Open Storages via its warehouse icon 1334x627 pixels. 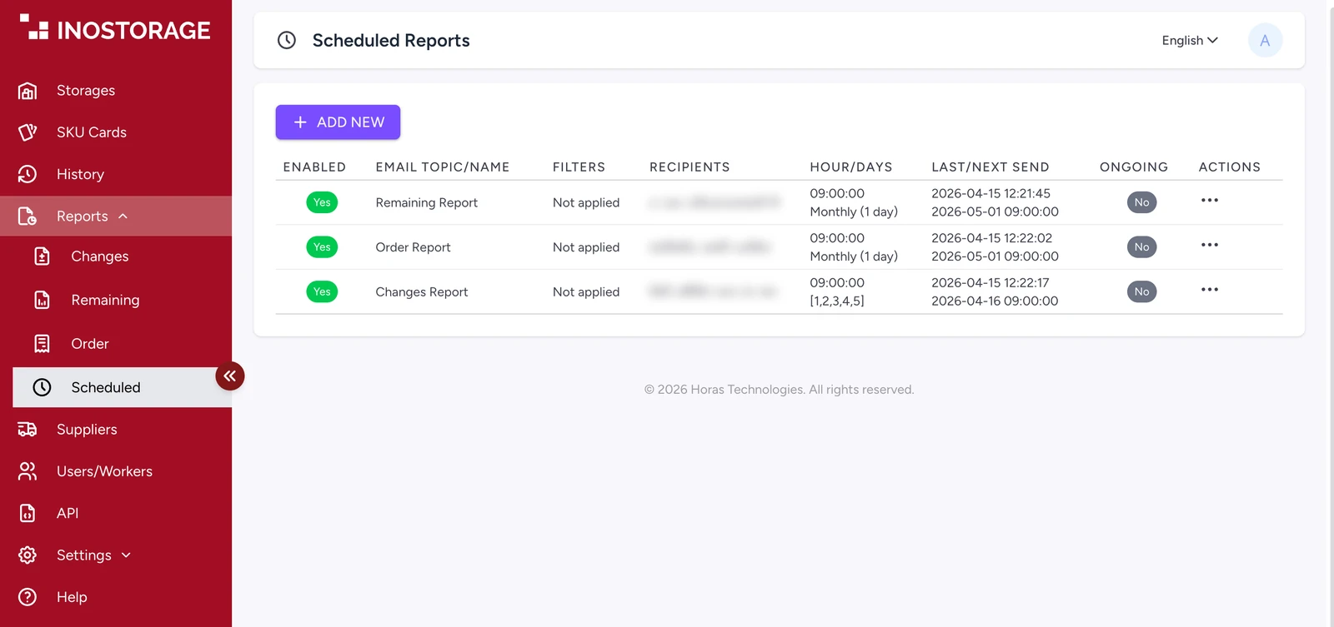tap(28, 90)
